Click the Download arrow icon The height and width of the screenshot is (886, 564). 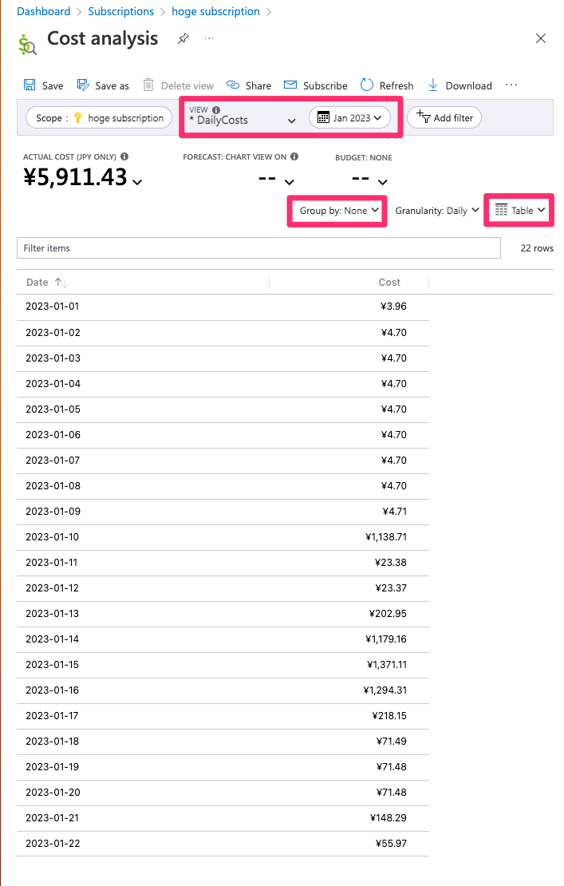(x=433, y=85)
